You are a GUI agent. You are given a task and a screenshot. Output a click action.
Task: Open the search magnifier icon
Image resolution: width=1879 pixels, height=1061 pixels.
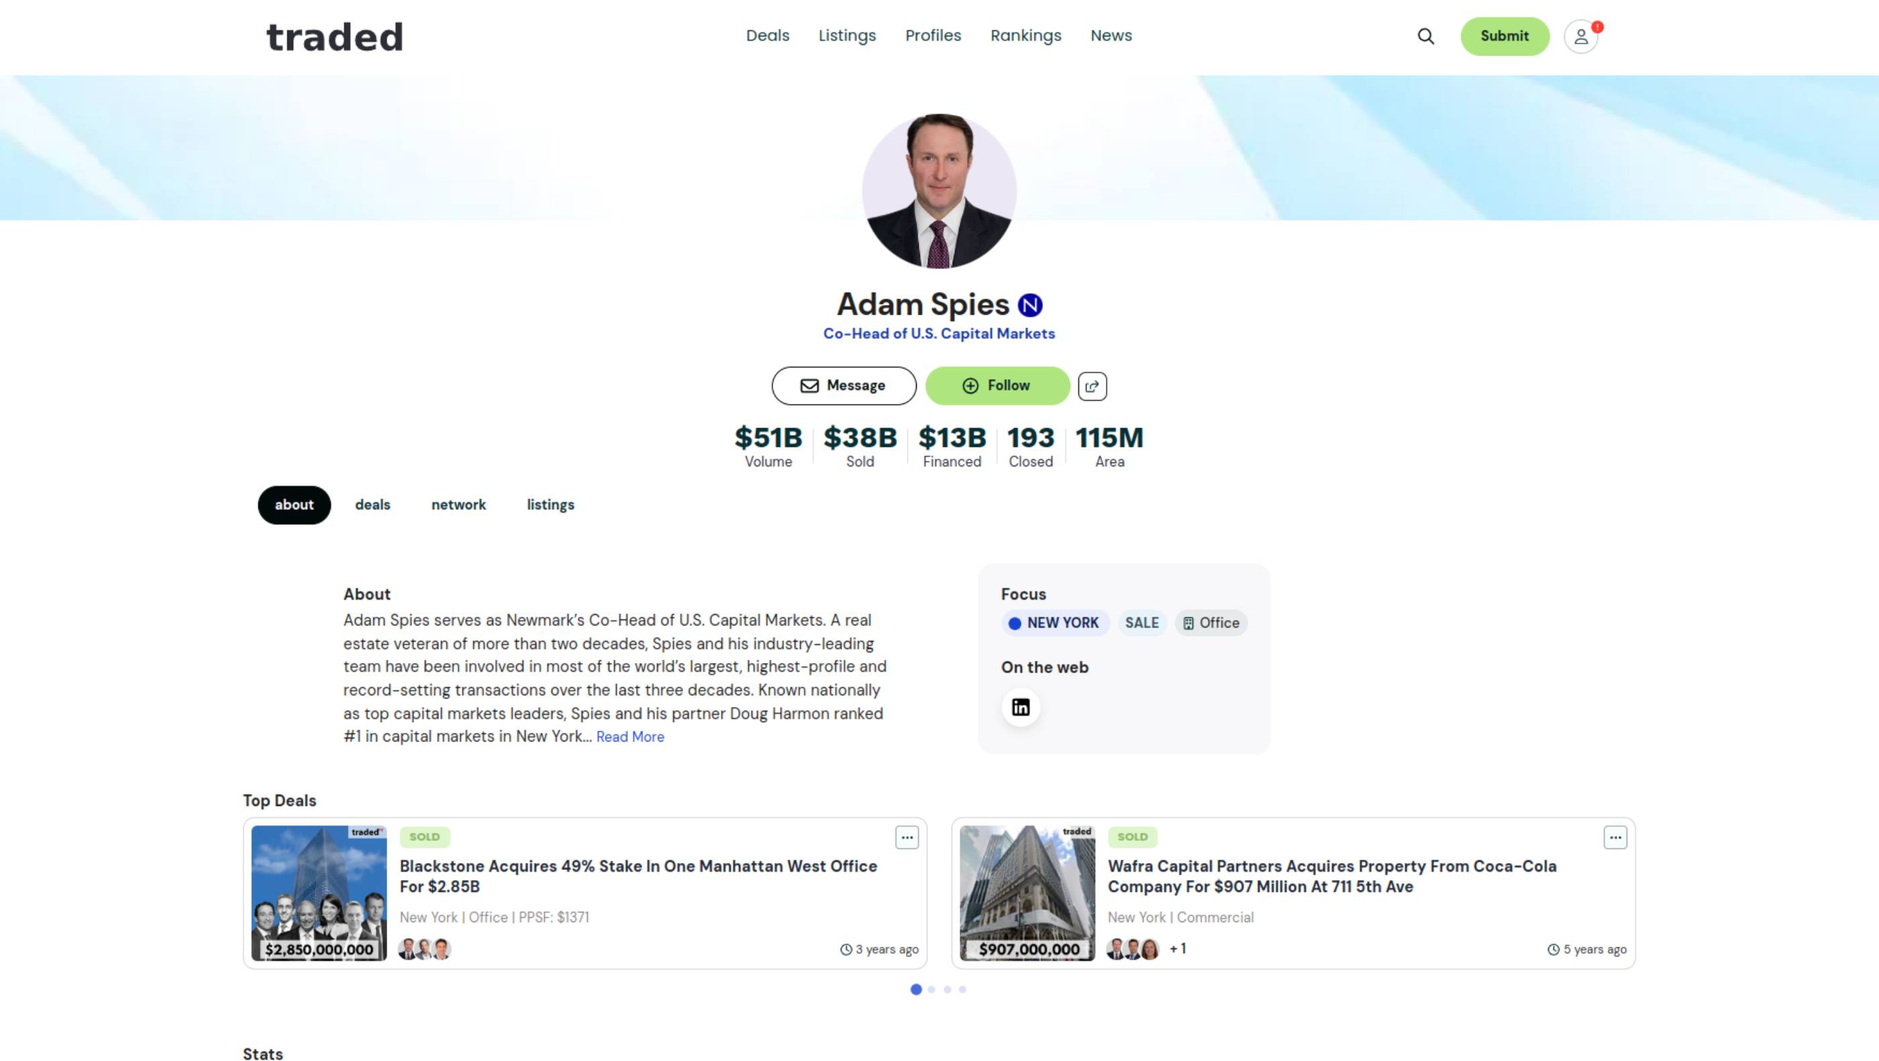1425,36
